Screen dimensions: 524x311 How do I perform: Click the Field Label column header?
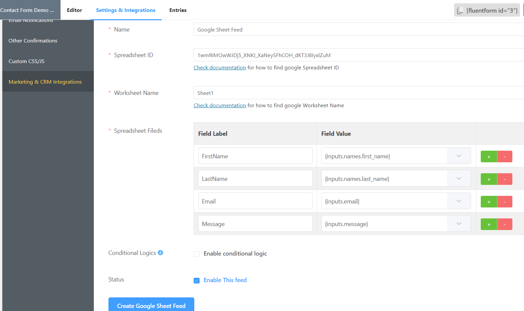[213, 134]
